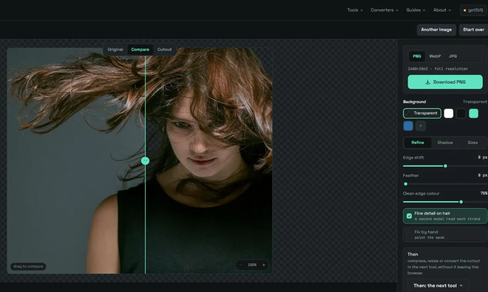488x292 pixels.
Task: Click the compare slider handle on image
Action: [145, 161]
